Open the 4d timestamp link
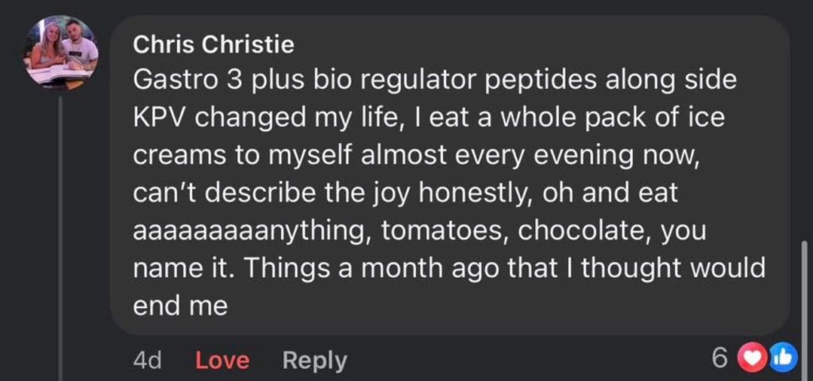 147,360
